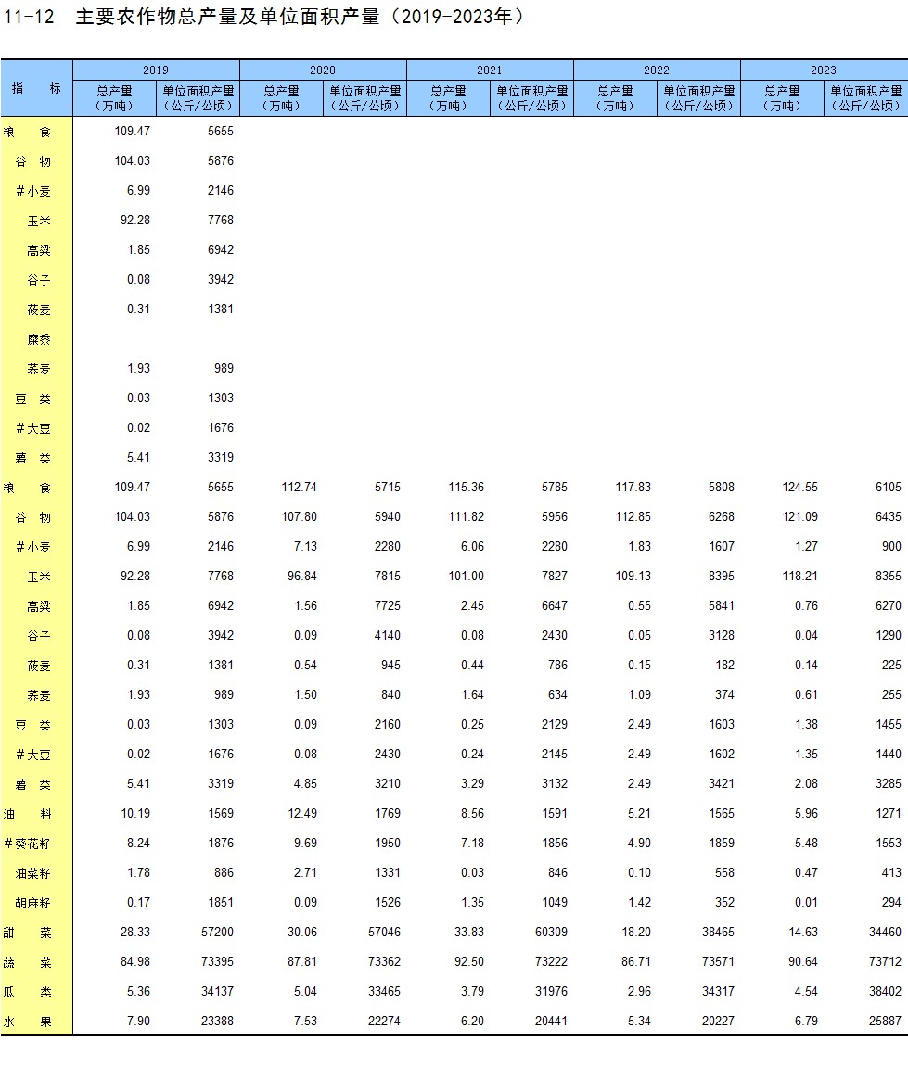Screen dimensions: 908x1066
Task: Select the cell with value 118.21
Action: [799, 577]
